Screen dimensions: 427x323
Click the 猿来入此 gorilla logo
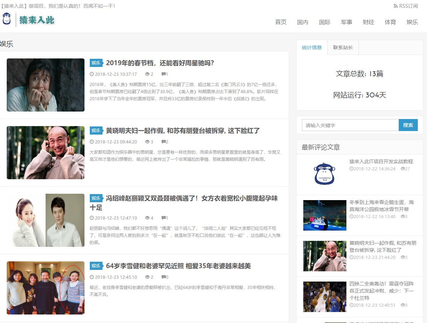[x=7, y=20]
